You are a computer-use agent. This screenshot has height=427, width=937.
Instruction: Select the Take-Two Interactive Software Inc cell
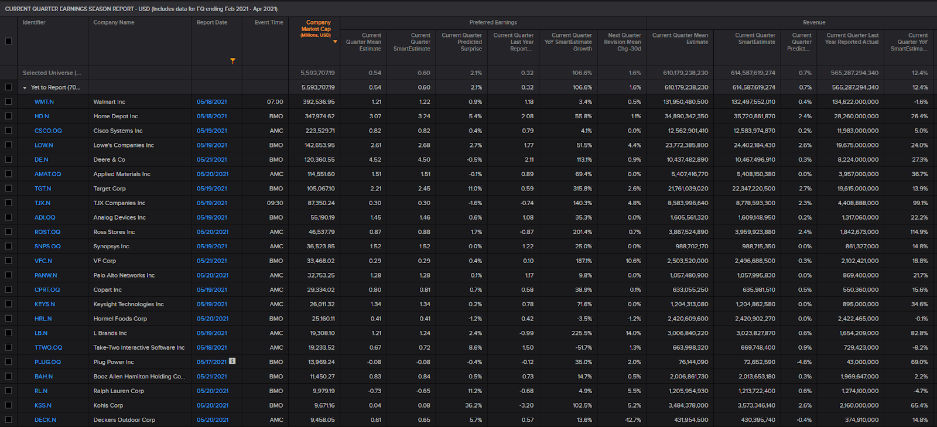pyautogui.click(x=139, y=347)
